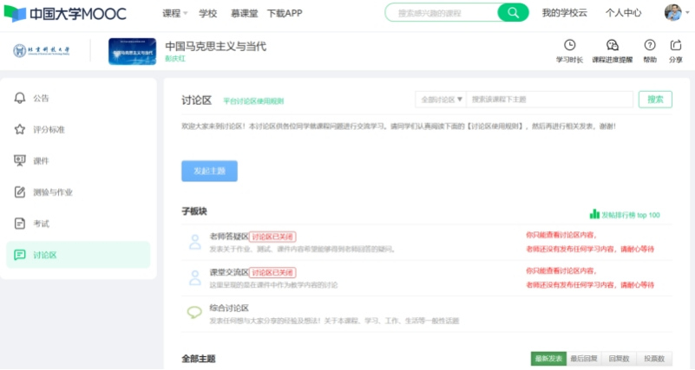Image resolution: width=695 pixels, height=370 pixels.
Task: Click the green search magnifier button
Action: (x=514, y=13)
